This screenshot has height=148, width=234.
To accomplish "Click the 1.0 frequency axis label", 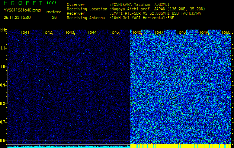I will pyautogui.click(x=3, y=67).
